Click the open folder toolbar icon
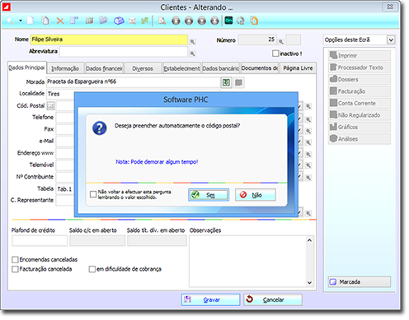 coord(103,21)
